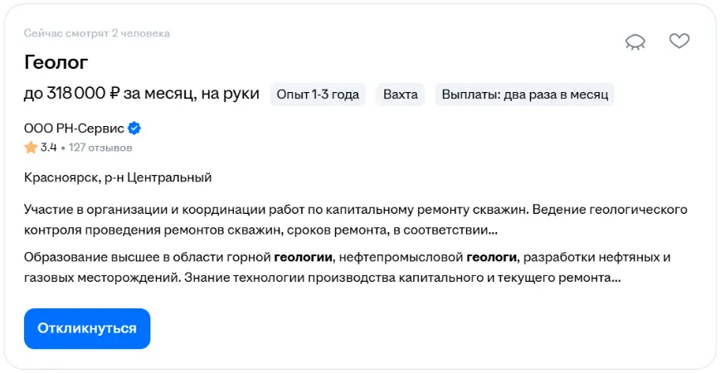The image size is (720, 373).
Task: Click the Опыт 1-3 года tag
Action: point(318,94)
